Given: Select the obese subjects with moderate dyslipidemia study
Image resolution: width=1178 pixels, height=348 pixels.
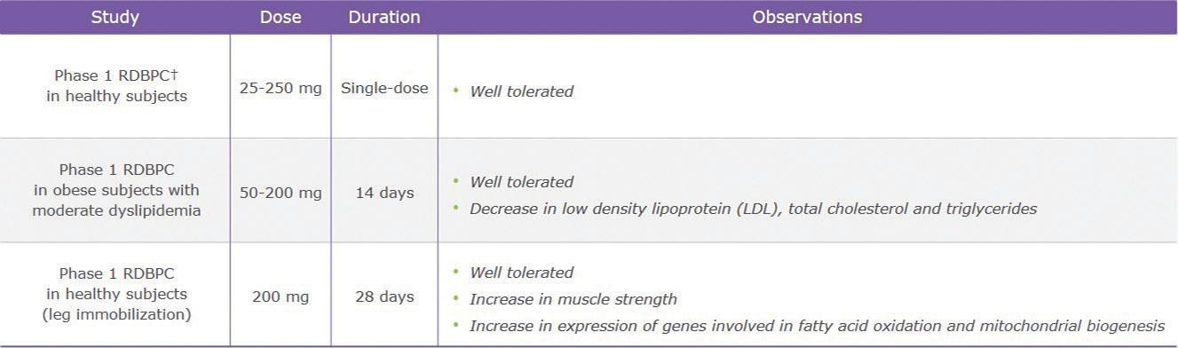Looking at the screenshot, I should tap(116, 190).
